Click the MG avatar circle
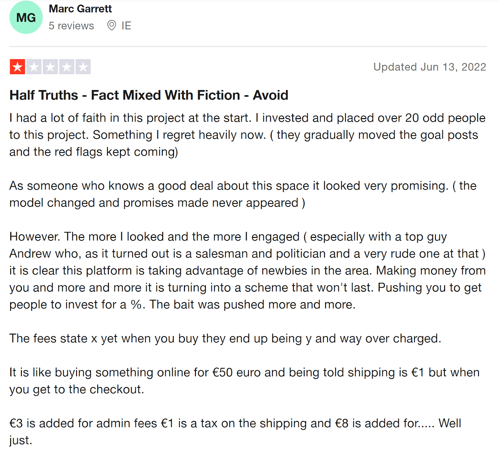 click(26, 17)
